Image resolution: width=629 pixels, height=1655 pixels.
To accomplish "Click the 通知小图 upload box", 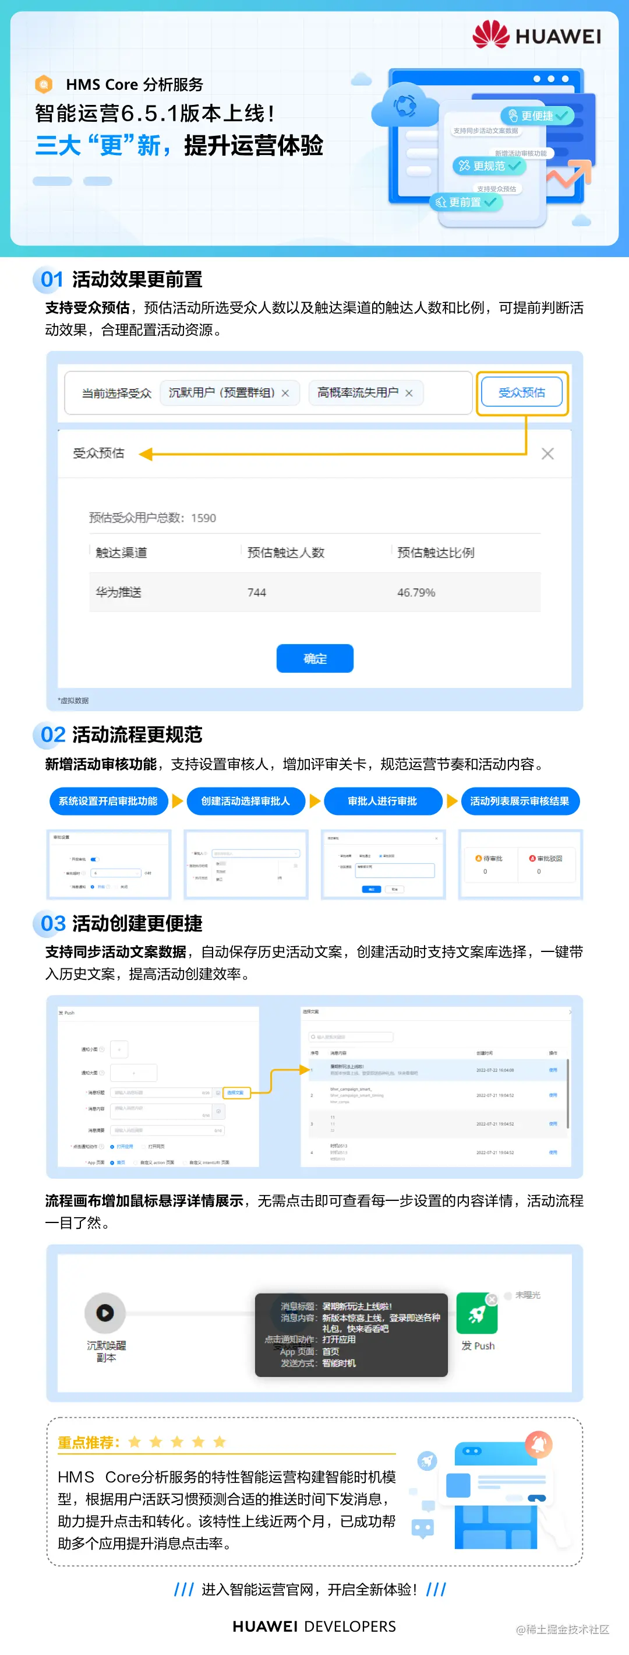I will click(119, 1049).
